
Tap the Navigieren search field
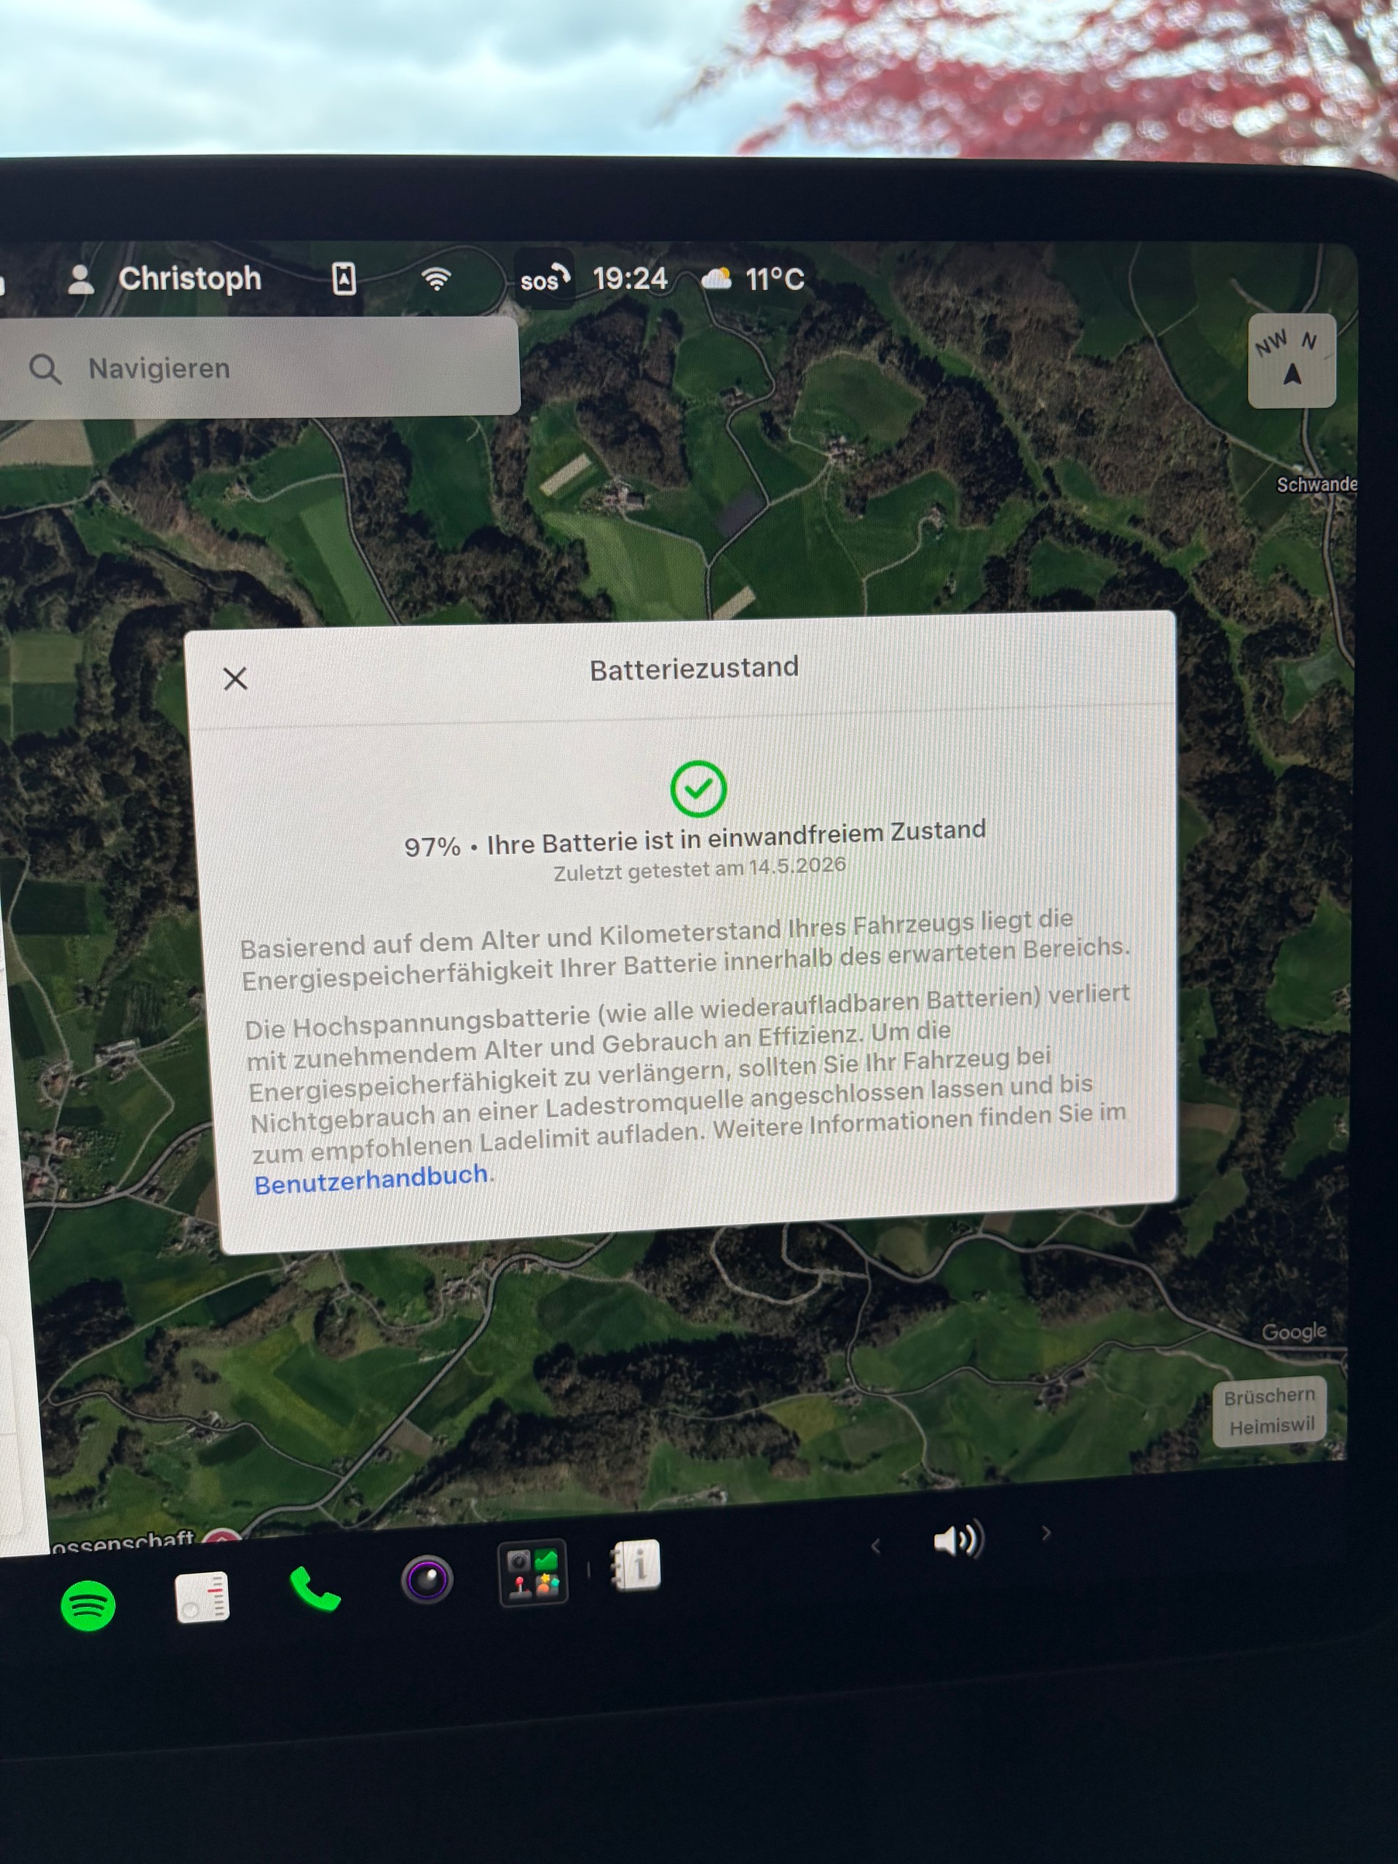tap(259, 368)
